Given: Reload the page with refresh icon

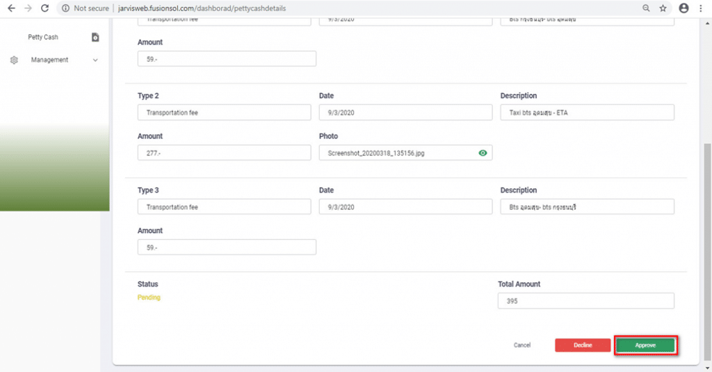Looking at the screenshot, I should point(44,8).
